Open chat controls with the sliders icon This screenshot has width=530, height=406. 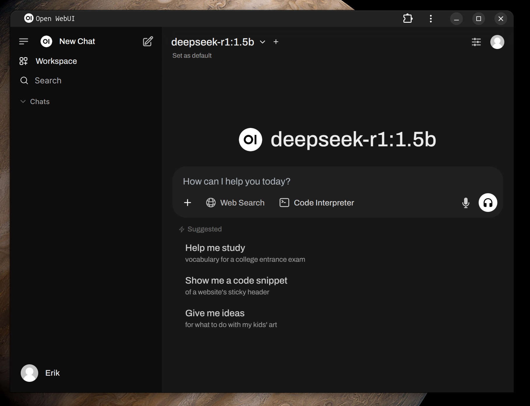tap(477, 42)
